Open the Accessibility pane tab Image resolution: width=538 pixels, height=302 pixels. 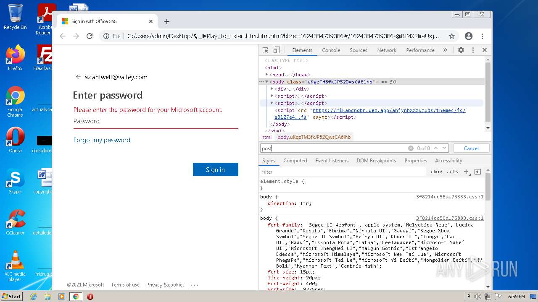click(448, 161)
